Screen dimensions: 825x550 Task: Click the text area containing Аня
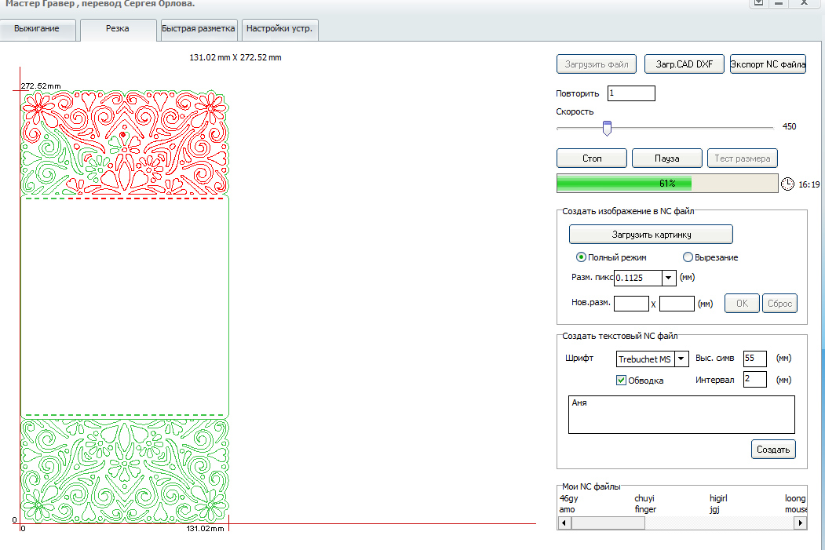point(681,415)
